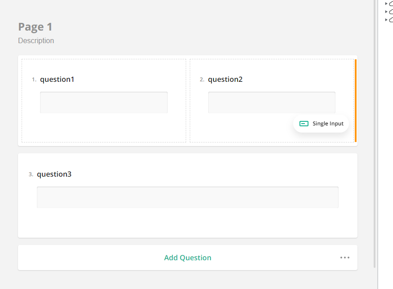The image size is (393, 289).
Task: Click question3's answer input box
Action: point(187,197)
